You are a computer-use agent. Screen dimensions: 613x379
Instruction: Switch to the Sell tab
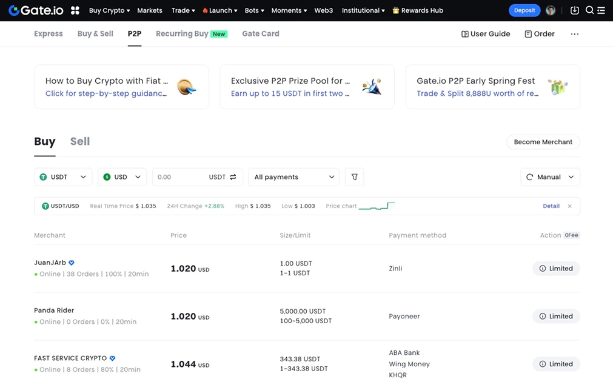pos(79,141)
